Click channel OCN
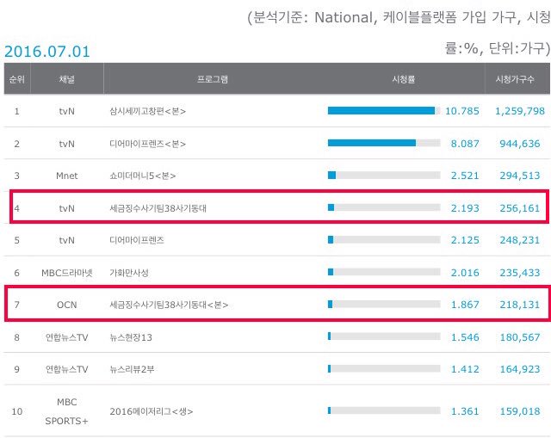This screenshot has width=551, height=438. (67, 305)
